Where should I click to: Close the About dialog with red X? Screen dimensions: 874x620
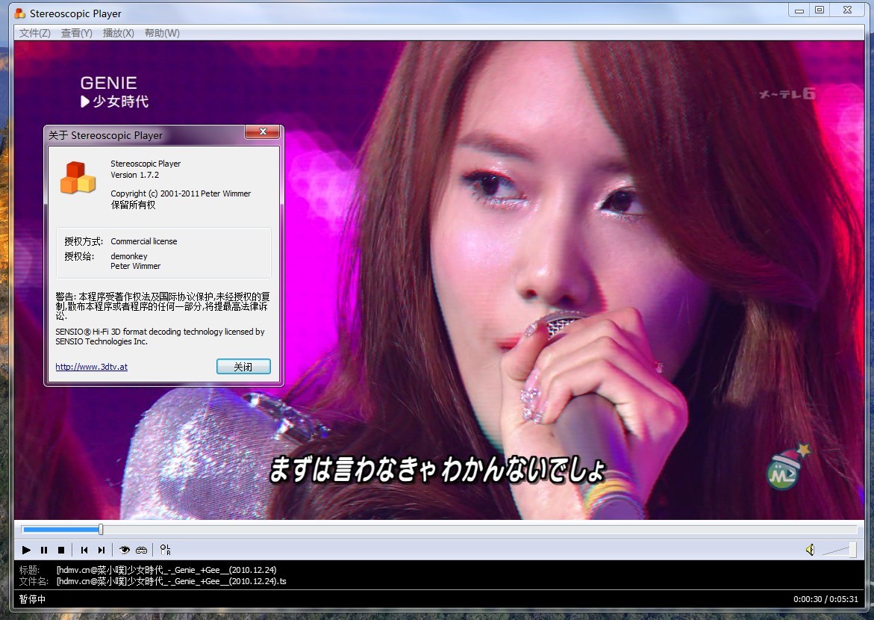click(263, 131)
